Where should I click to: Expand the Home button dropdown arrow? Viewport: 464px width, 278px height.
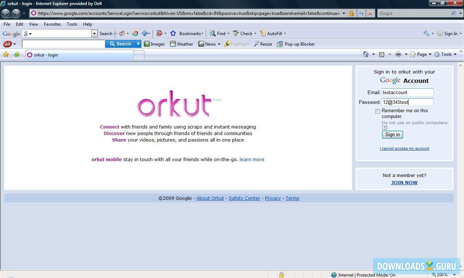pos(373,54)
